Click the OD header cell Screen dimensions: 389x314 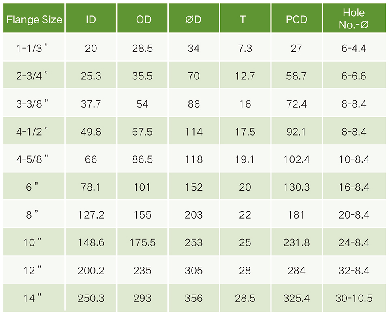point(143,19)
